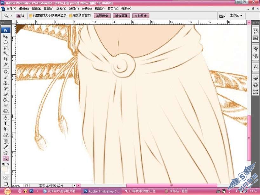
Task: Choose Zoom Out mode in options bar
Action: pyautogui.click(x=23, y=16)
